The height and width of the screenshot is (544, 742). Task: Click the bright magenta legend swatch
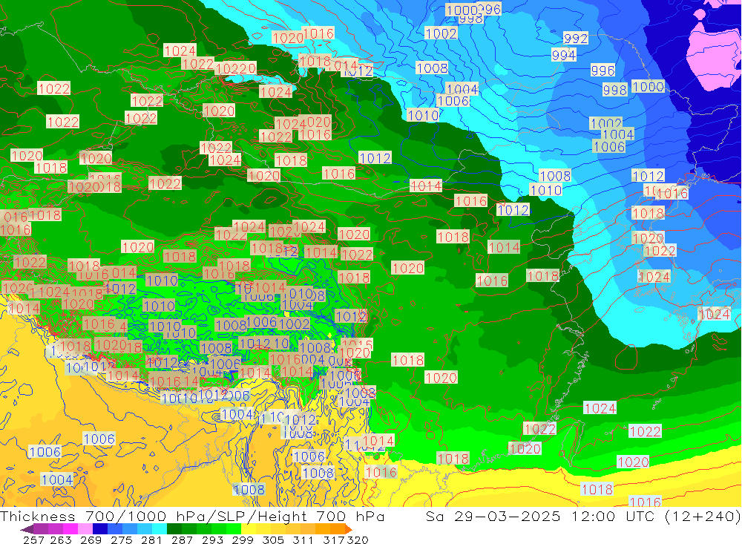[x=70, y=529]
